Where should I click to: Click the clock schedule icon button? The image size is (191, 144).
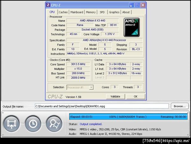click(33, 124)
